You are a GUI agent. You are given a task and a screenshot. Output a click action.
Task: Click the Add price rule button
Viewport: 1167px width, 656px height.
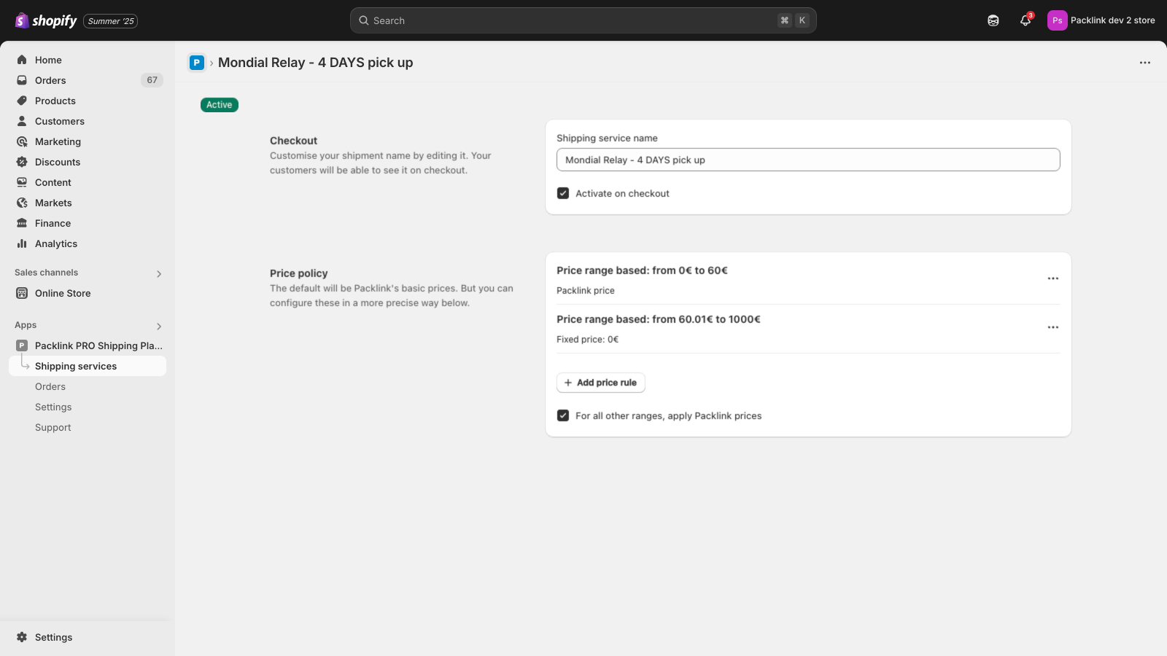point(601,383)
